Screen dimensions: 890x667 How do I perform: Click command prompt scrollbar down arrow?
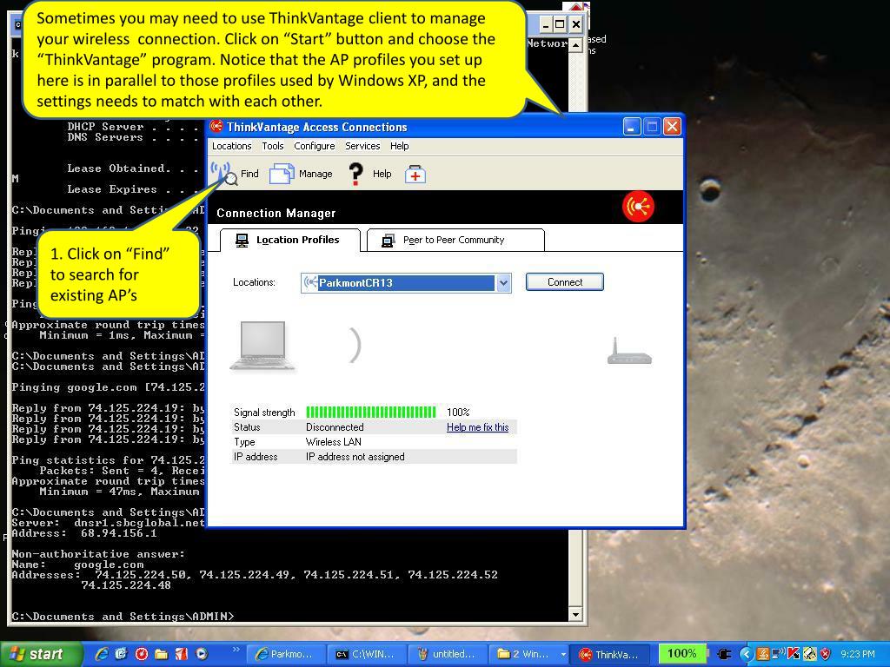point(575,614)
